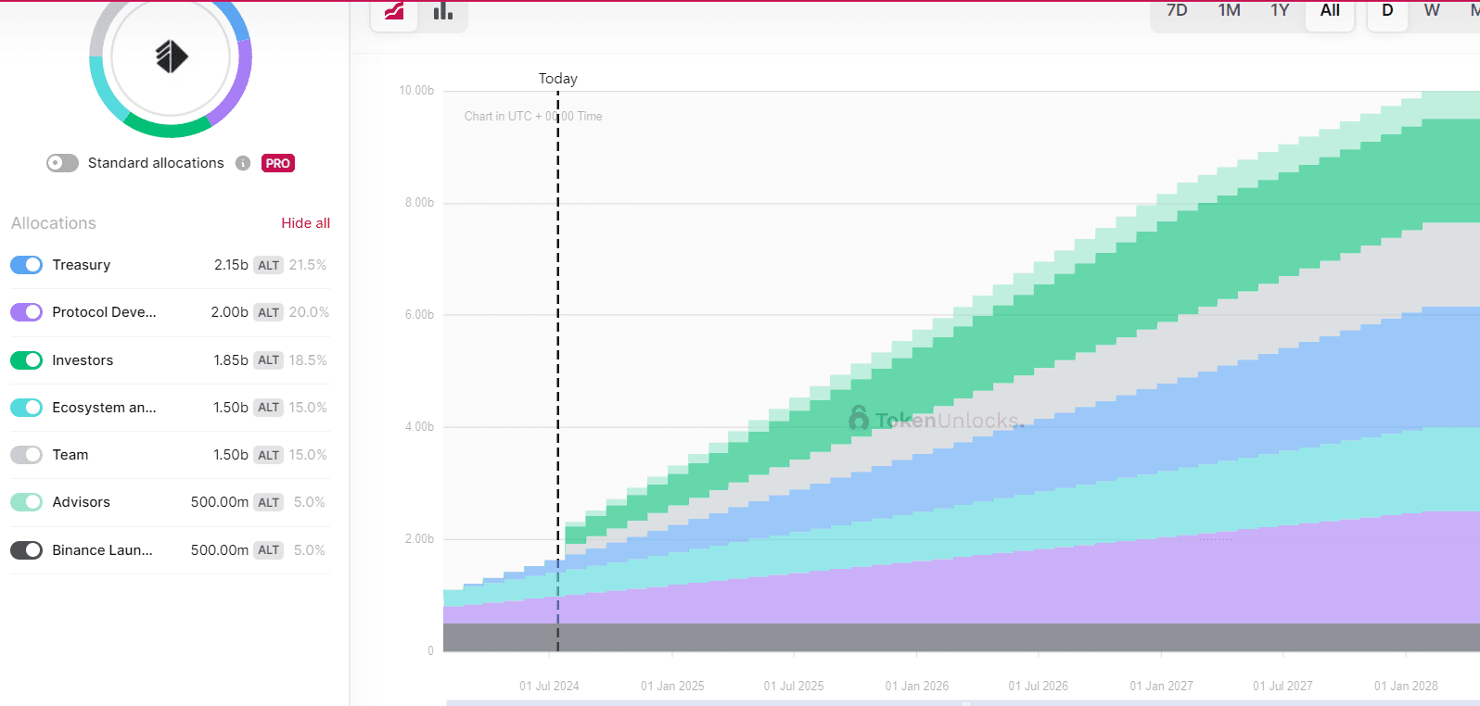The width and height of the screenshot is (1480, 706).
Task: Click the 500.00m Advisors amount
Action: 220,502
